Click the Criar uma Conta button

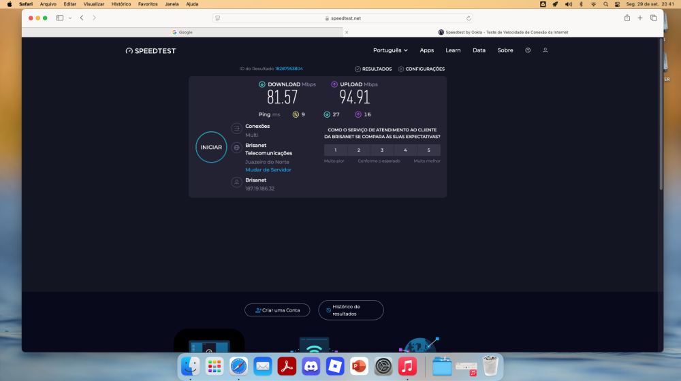tap(277, 310)
